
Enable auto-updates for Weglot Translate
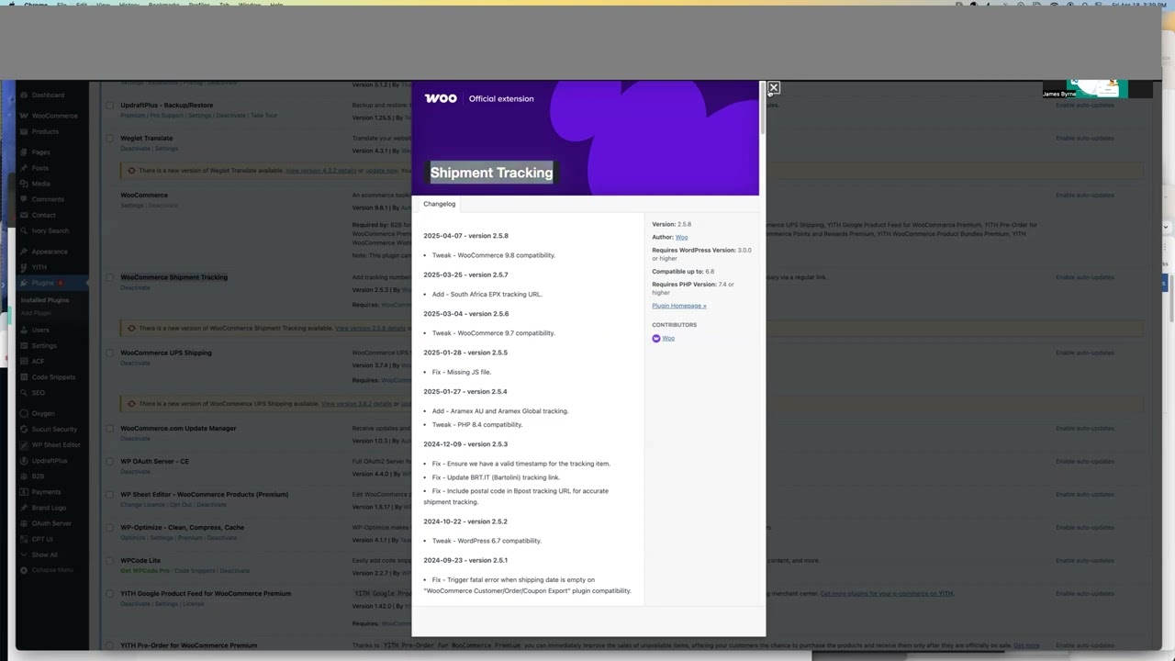click(1084, 139)
